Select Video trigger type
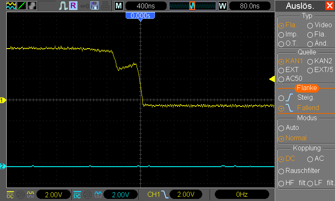335x201 pixels. [320, 25]
